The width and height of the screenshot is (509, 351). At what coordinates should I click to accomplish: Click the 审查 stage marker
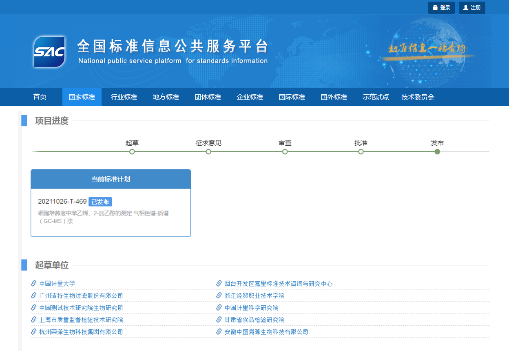(x=285, y=152)
